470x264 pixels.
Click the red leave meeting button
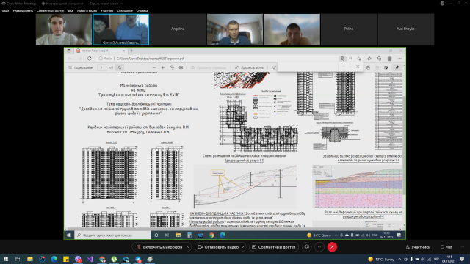tap(332, 247)
